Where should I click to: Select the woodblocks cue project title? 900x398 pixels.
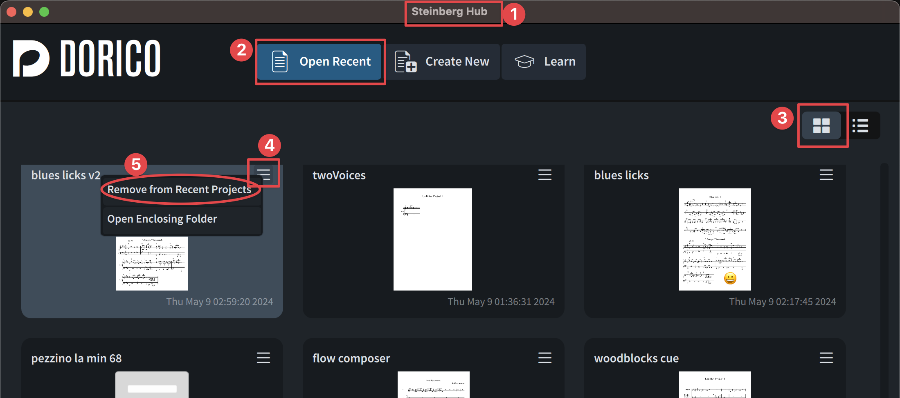tap(637, 358)
